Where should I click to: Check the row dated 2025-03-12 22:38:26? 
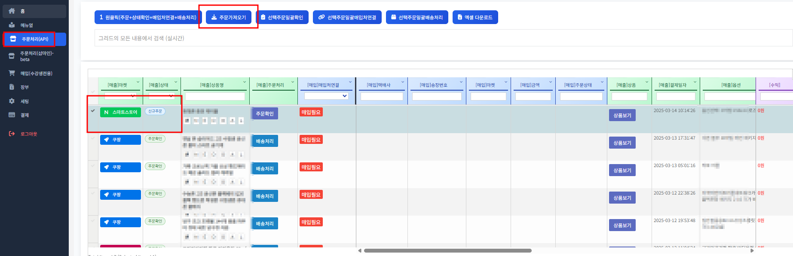[93, 193]
